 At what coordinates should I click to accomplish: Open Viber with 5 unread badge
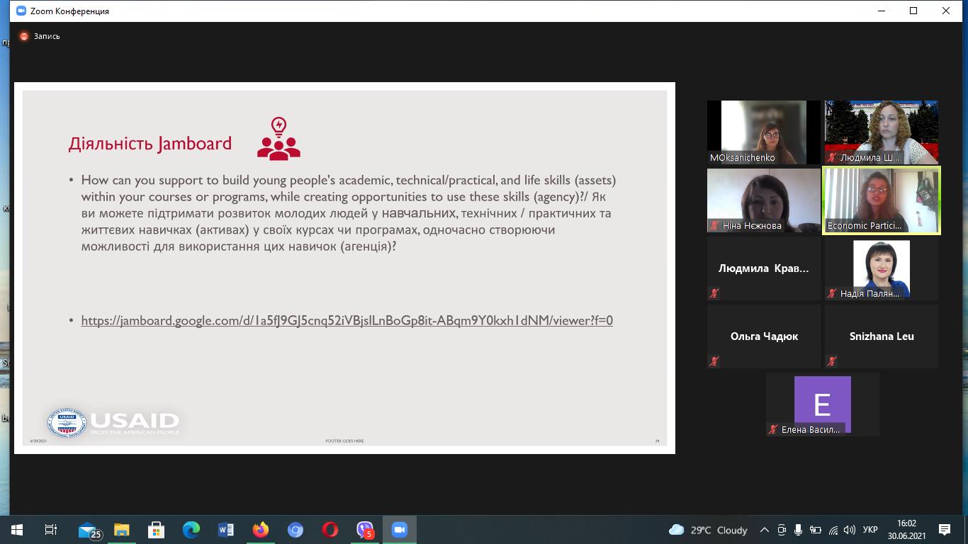pyautogui.click(x=365, y=530)
